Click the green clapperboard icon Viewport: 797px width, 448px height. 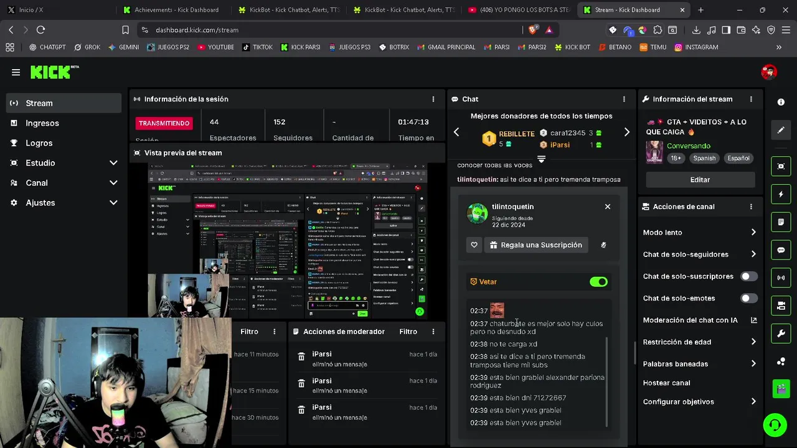coord(781,390)
